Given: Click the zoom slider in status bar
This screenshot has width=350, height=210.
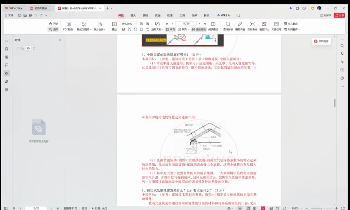Looking at the screenshot, I should click(x=321, y=208).
